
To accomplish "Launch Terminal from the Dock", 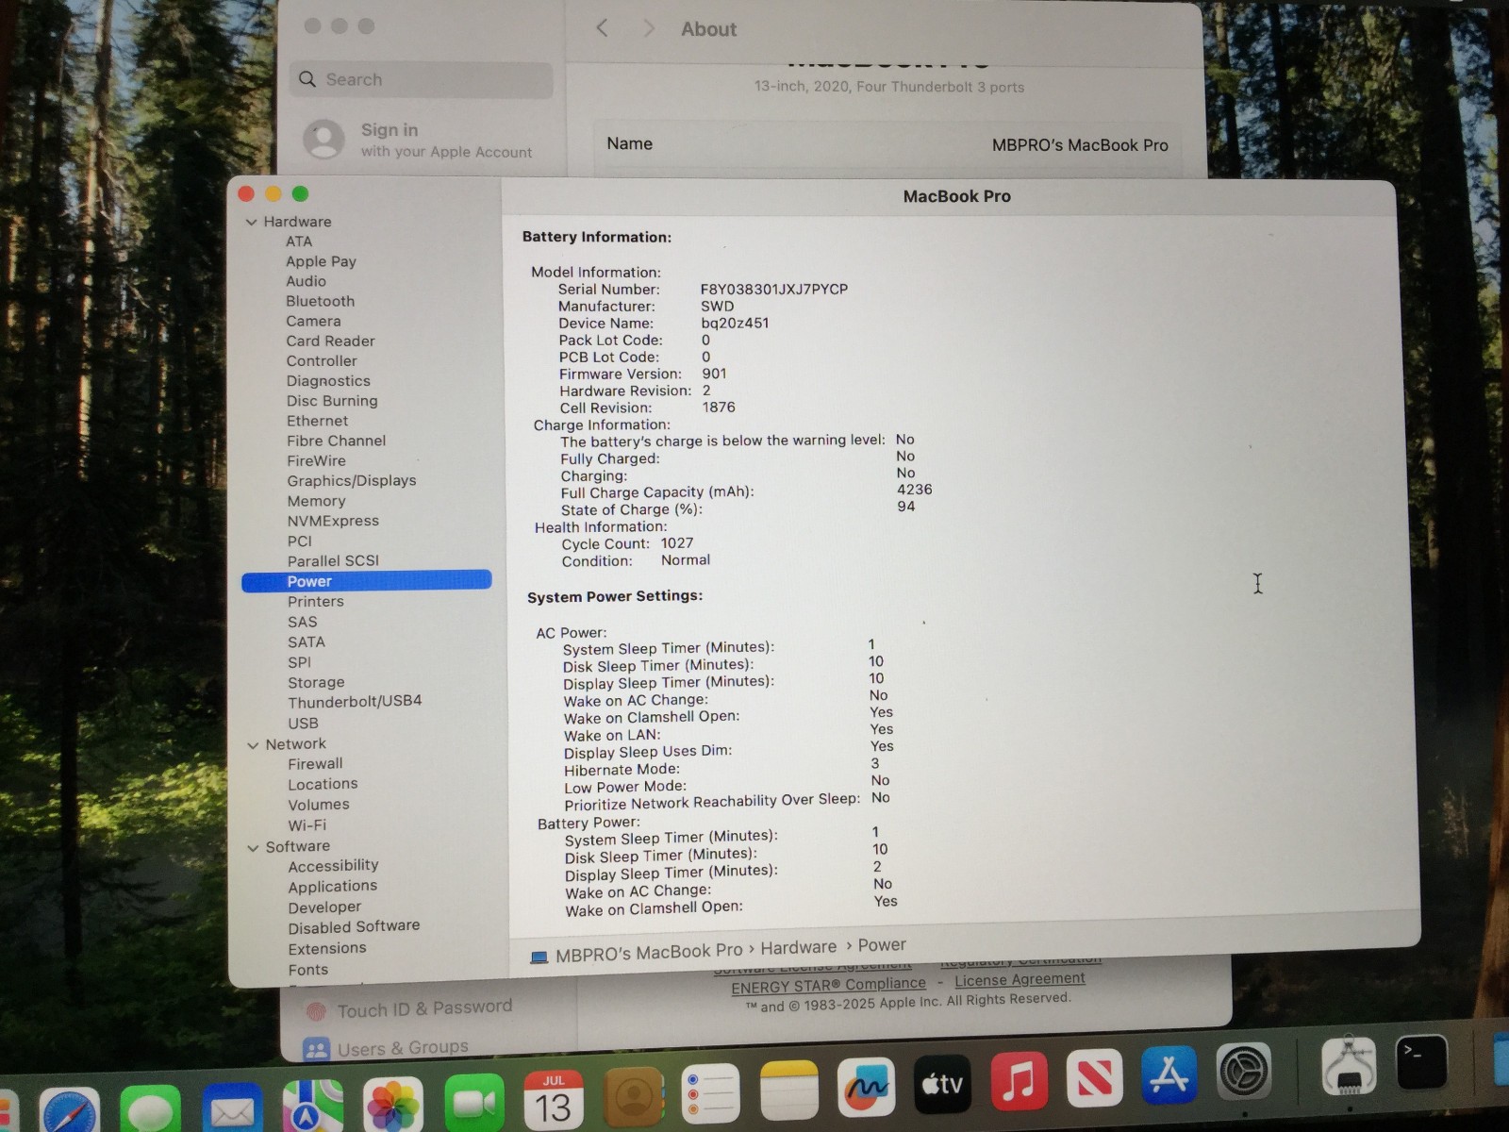I will [x=1421, y=1063].
